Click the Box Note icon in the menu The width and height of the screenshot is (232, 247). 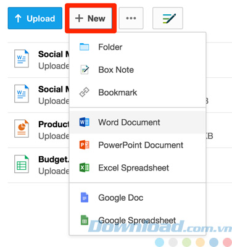[85, 70]
